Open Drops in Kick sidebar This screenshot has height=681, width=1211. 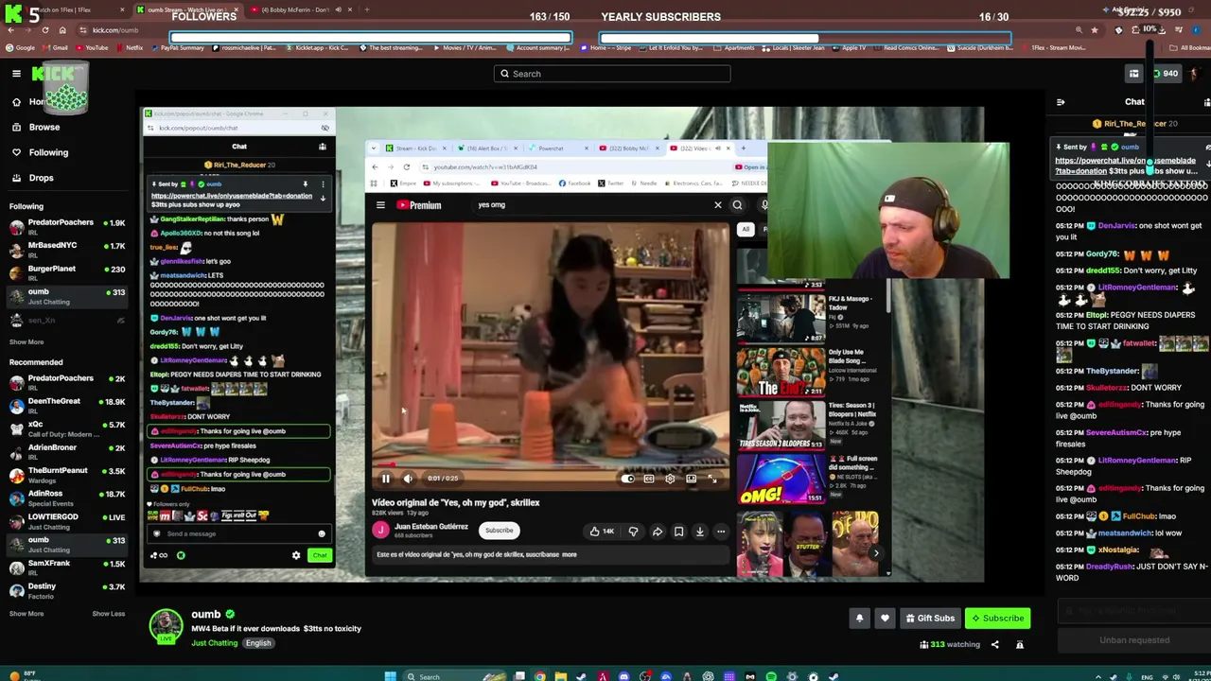[41, 178]
